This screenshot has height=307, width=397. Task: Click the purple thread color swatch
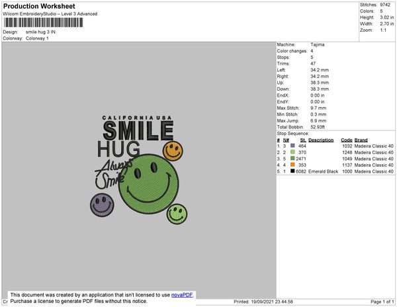(292, 146)
